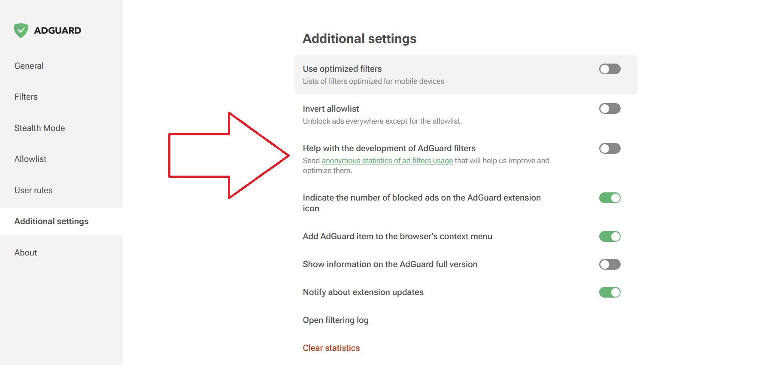Screen dimensions: 761x365
Task: Open the About page
Action: pyautogui.click(x=25, y=252)
